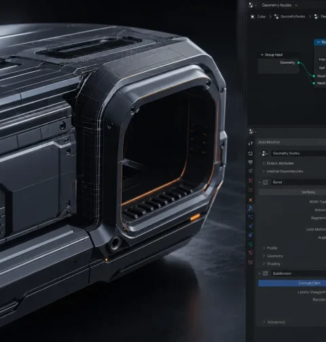Collapse the Group Input node
Screen dimensions: 326x342
262,55
